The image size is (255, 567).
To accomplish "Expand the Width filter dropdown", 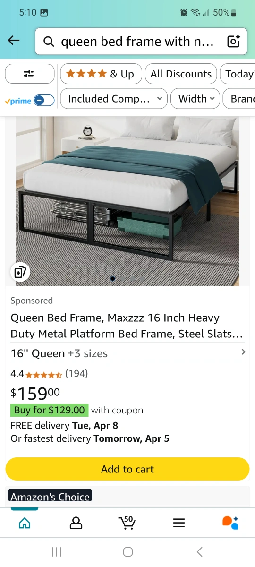I will click(195, 99).
